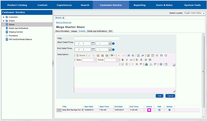Open the End Date calendar picker
207x121 pixels.
coord(93,50)
